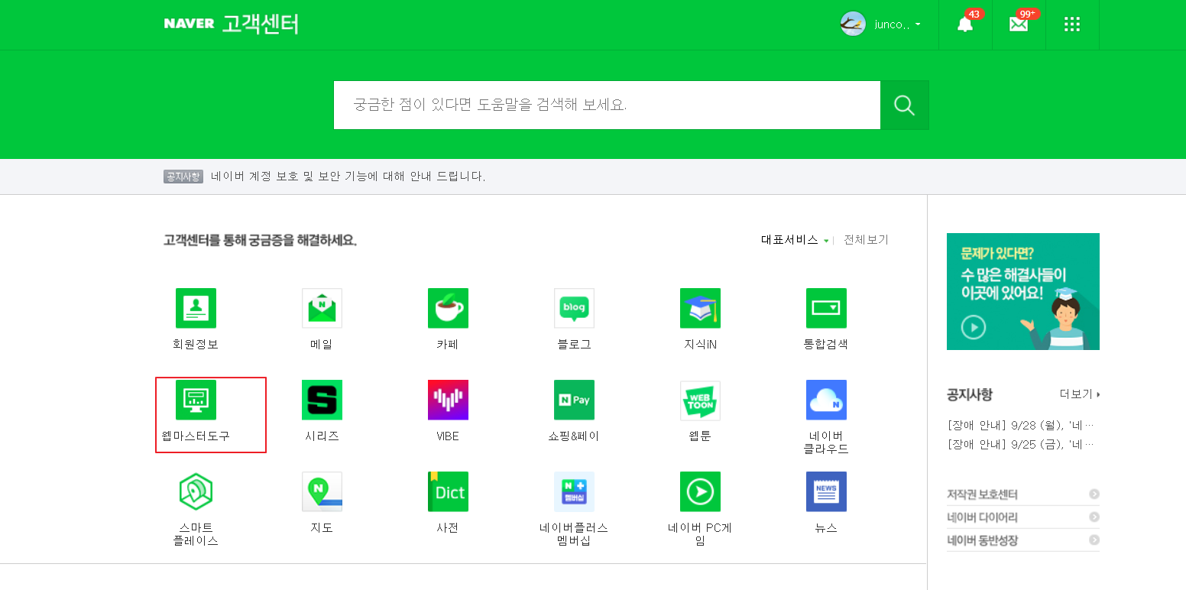This screenshot has height=590, width=1186.
Task: Open the 네이버 다이어리 link
Action: tap(1023, 517)
